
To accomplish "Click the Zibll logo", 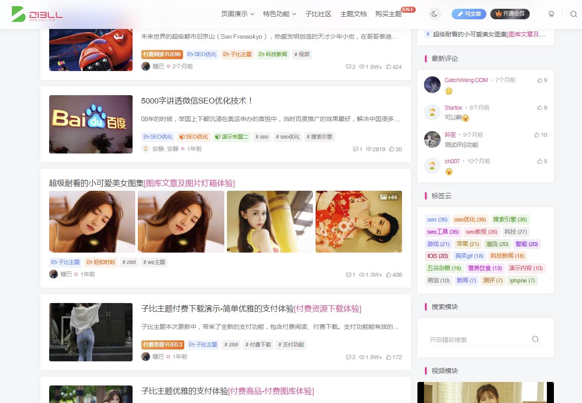I will click(x=37, y=14).
